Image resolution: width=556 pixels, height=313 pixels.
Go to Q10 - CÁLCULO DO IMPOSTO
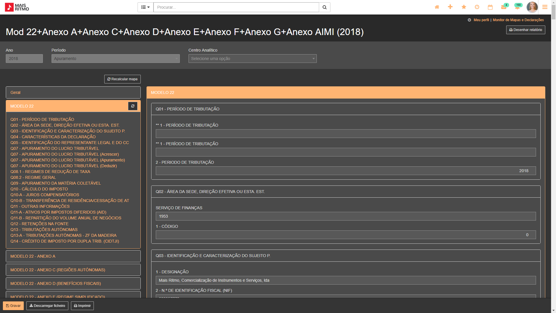pos(39,189)
